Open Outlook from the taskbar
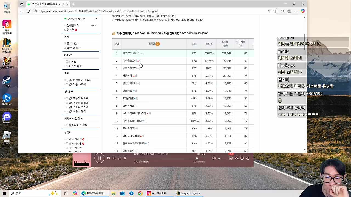Viewport: 351px width, 197px height. 122,193
